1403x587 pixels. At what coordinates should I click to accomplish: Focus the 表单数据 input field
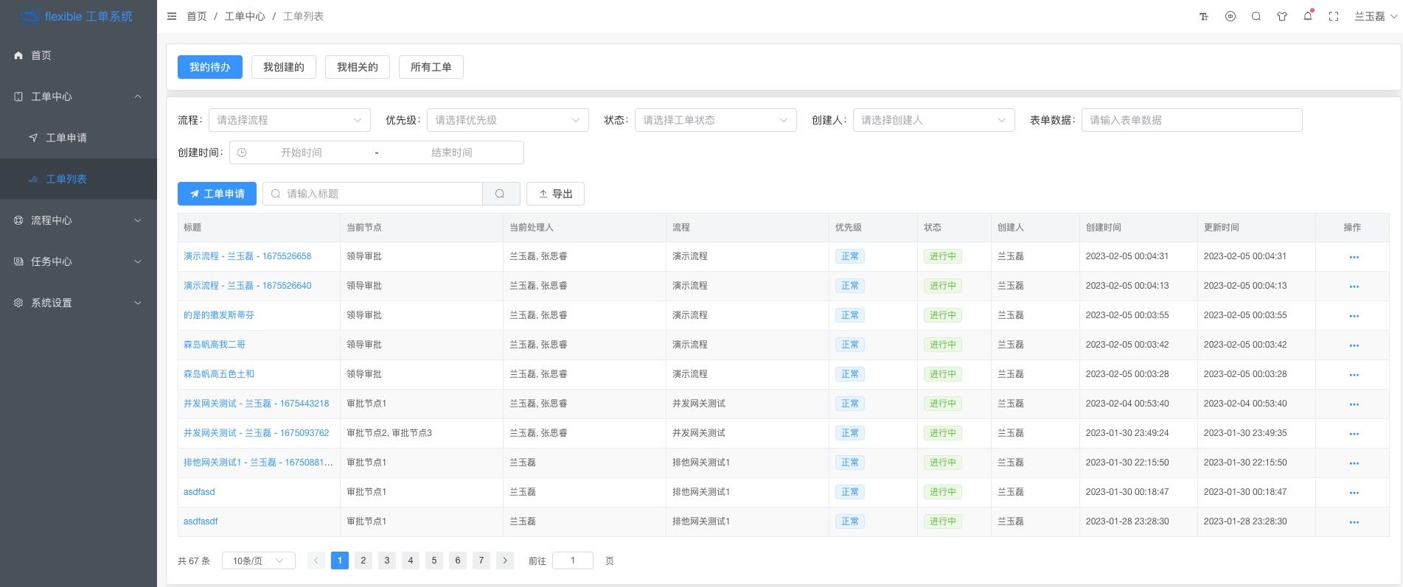click(1191, 120)
